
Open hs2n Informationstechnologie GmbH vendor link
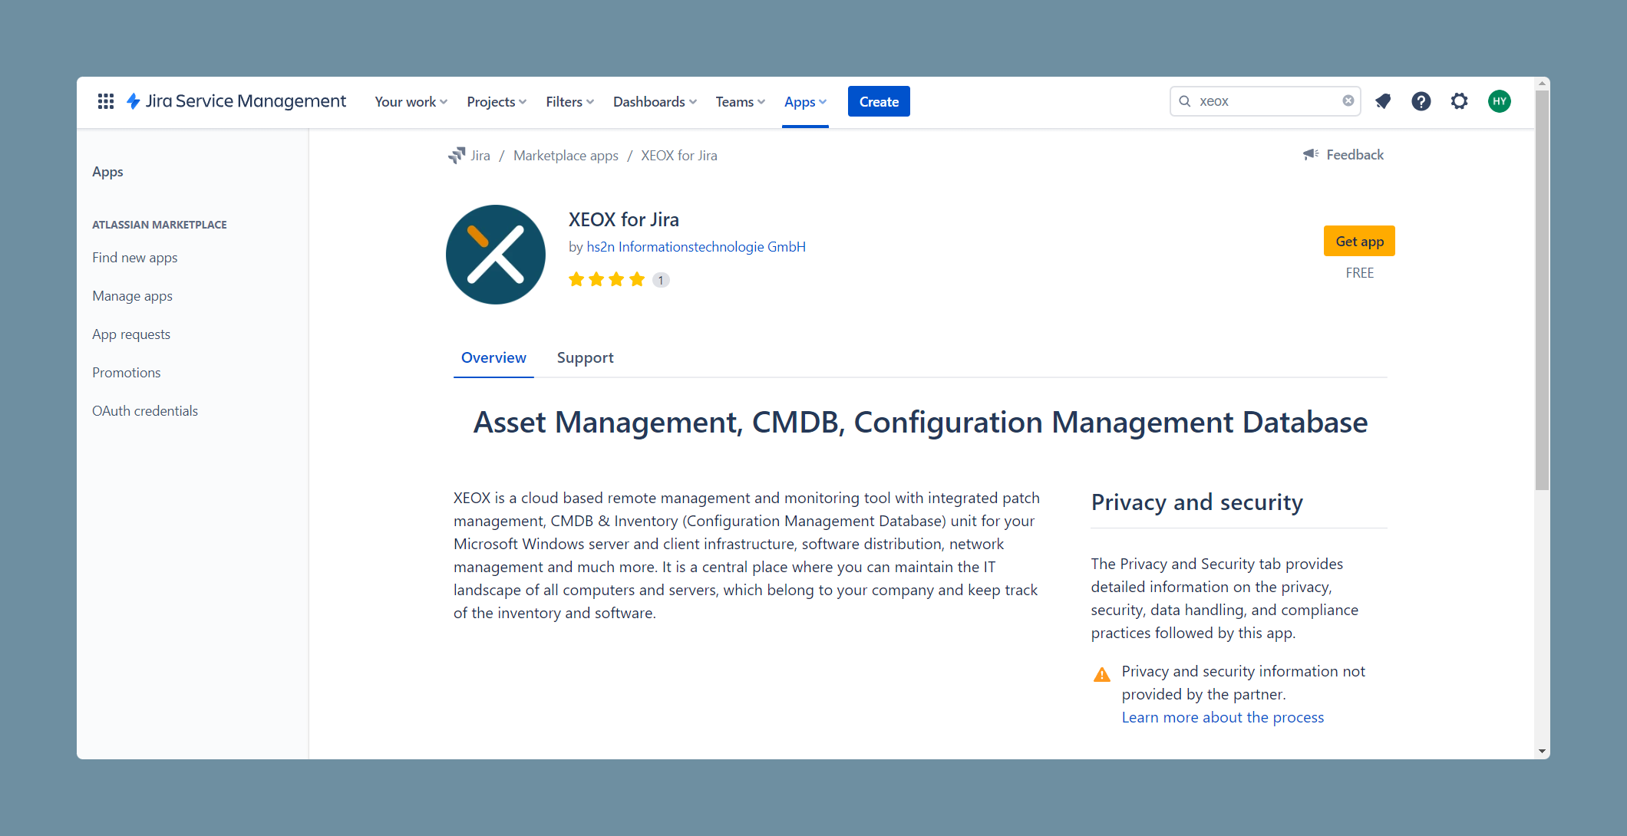pos(696,247)
